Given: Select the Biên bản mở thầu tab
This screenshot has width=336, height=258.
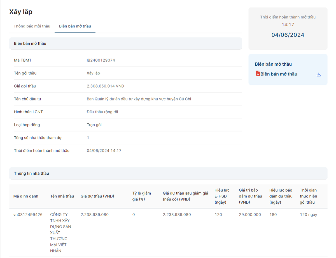Looking at the screenshot, I should click(x=75, y=26).
